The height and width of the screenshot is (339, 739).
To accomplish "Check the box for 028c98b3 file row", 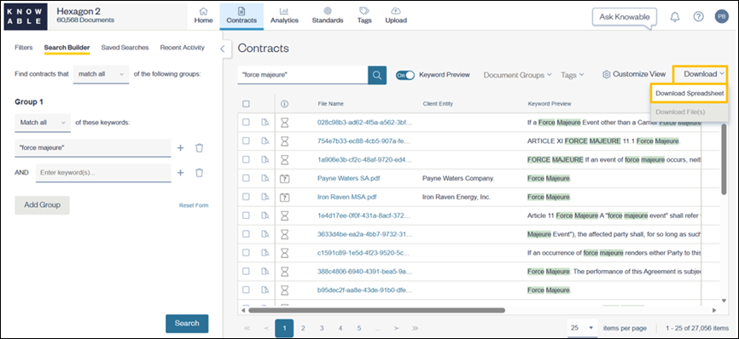I will (x=246, y=123).
